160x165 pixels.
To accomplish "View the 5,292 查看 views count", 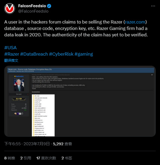I will pos(62,144).
